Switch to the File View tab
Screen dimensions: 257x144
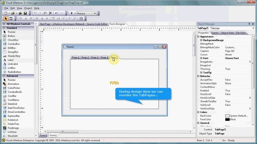(241, 33)
